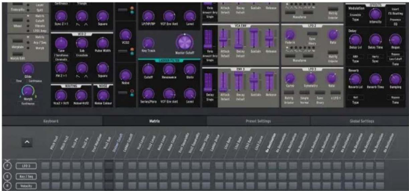Click the Modulation Intensity knob

(375, 14)
